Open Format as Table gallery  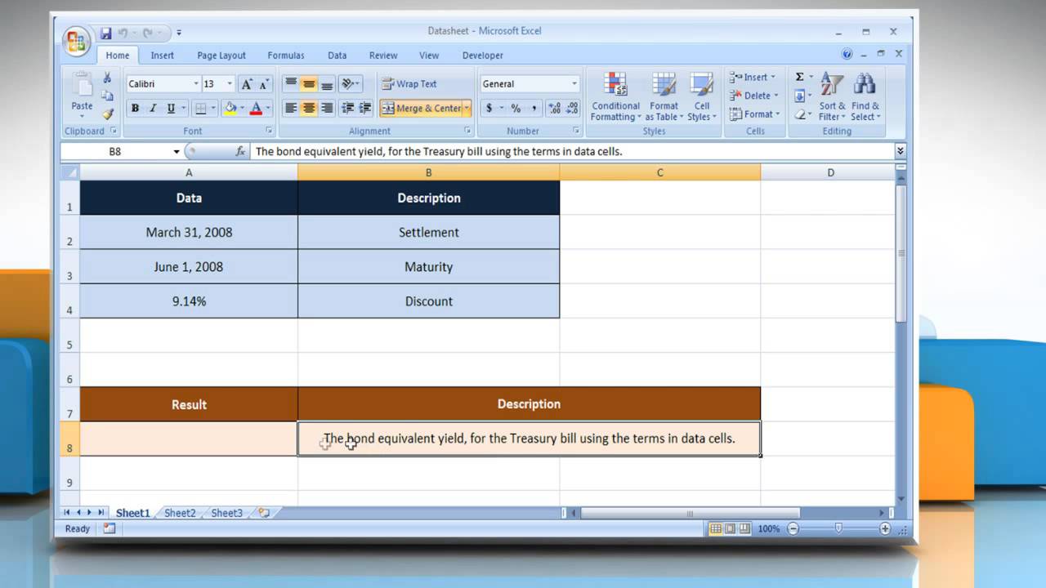click(x=664, y=97)
